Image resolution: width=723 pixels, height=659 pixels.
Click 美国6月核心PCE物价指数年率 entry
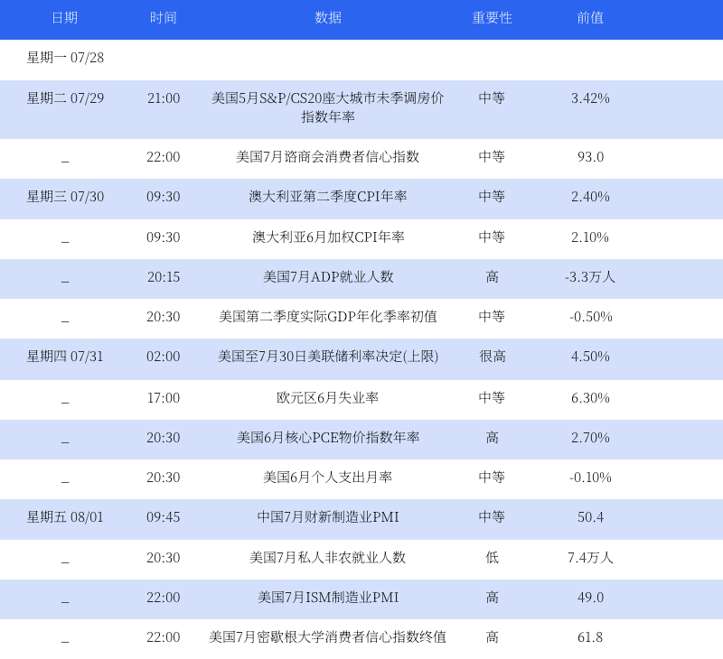[x=328, y=438]
